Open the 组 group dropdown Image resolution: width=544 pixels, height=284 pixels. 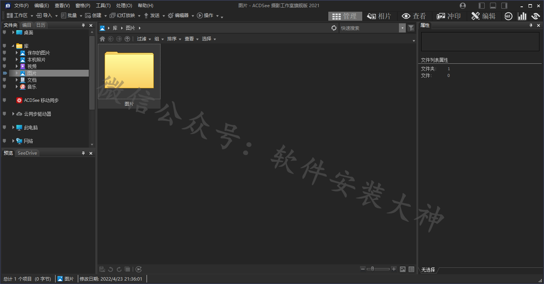coord(159,39)
